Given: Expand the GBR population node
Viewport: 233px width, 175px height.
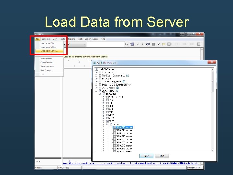Looking at the screenshot, I should click(104, 115).
